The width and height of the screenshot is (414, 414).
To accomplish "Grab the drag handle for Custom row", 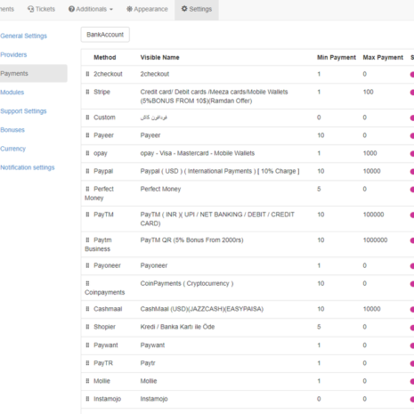I will tap(87, 118).
